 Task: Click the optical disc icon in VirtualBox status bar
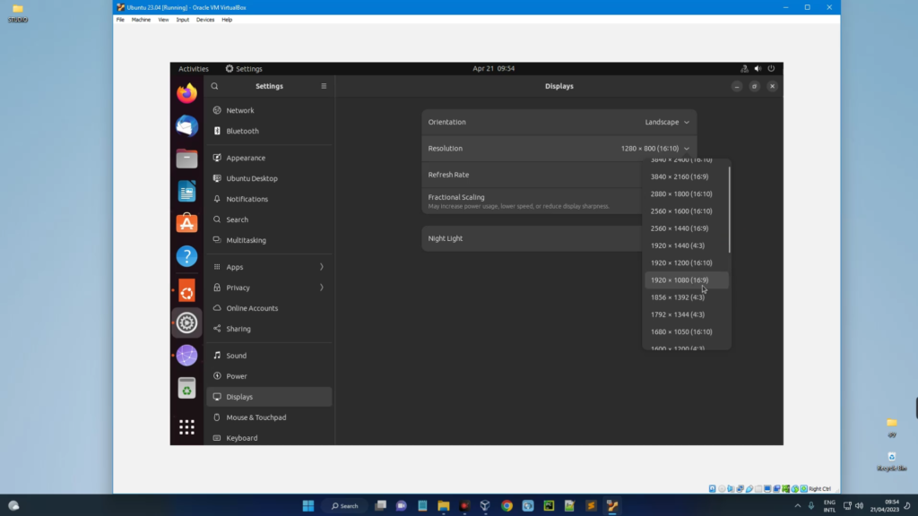point(722,488)
